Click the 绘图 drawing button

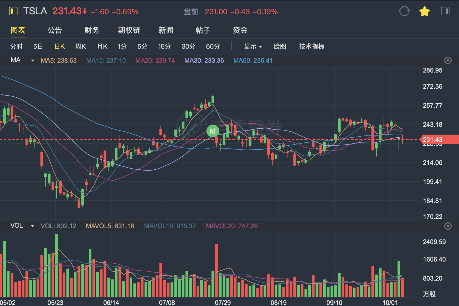point(280,47)
